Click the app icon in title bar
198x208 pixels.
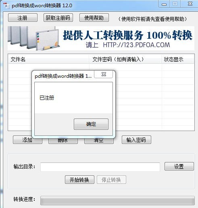[x=6, y=6]
